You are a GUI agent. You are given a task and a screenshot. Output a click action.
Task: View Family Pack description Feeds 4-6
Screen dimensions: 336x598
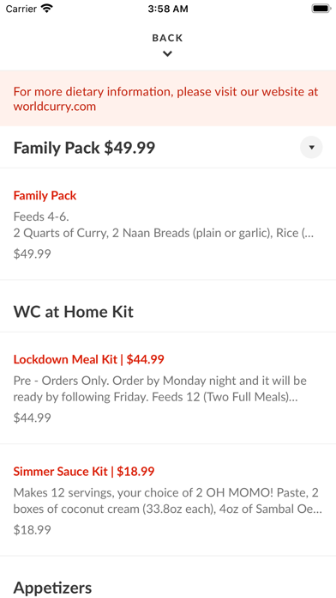(x=41, y=217)
